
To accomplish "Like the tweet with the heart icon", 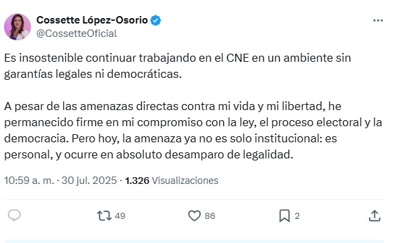I will (x=194, y=215).
